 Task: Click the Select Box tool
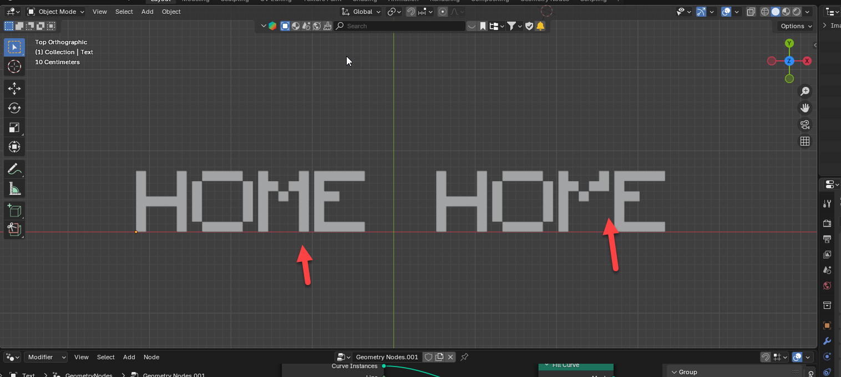(x=14, y=47)
